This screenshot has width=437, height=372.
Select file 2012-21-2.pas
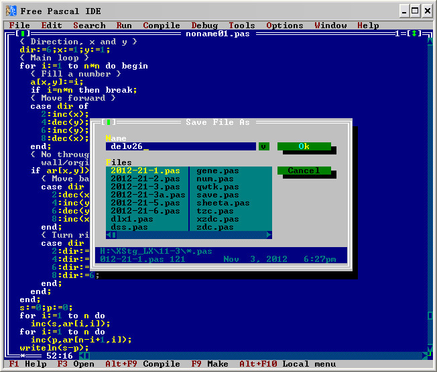pyautogui.click(x=145, y=179)
